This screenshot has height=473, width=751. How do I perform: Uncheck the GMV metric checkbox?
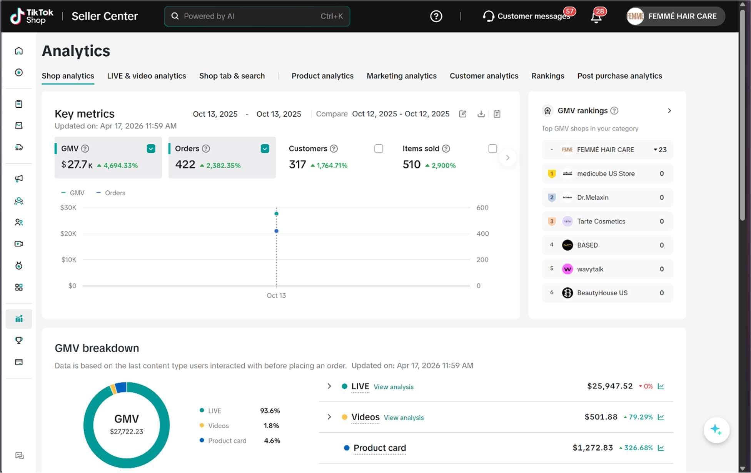tap(151, 148)
